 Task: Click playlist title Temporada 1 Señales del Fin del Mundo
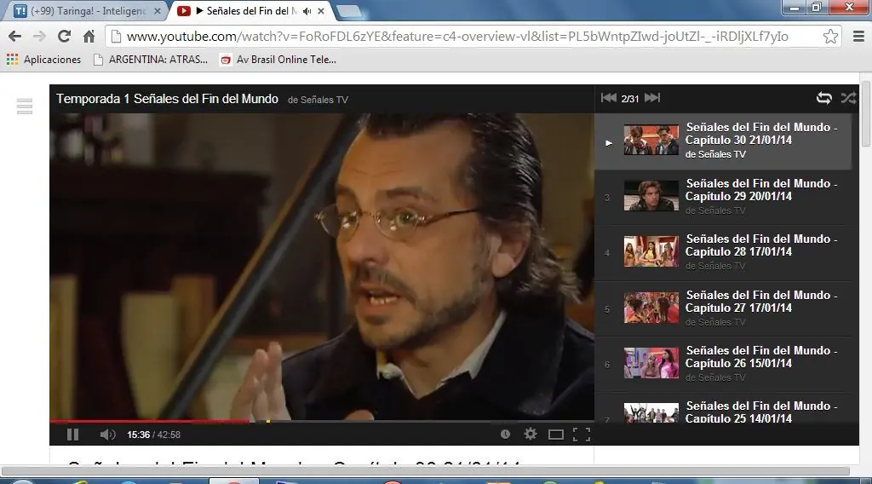pyautogui.click(x=167, y=99)
